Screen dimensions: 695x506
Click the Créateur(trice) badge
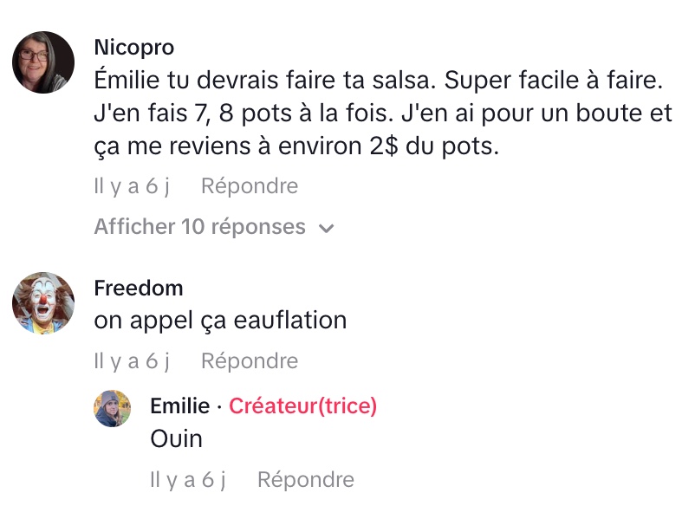[303, 406]
